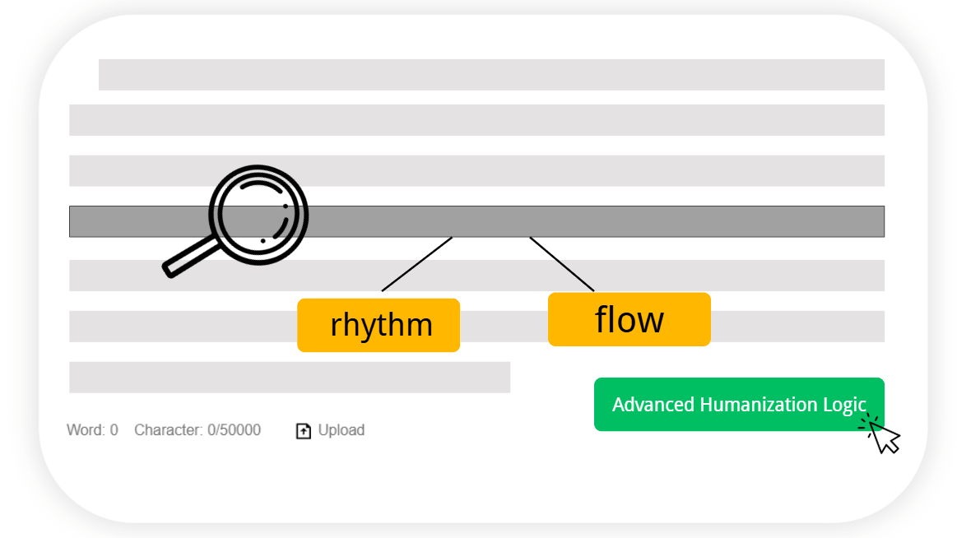Click the gray text line right of flow label
This screenshot has height=538, width=957.
click(x=797, y=327)
